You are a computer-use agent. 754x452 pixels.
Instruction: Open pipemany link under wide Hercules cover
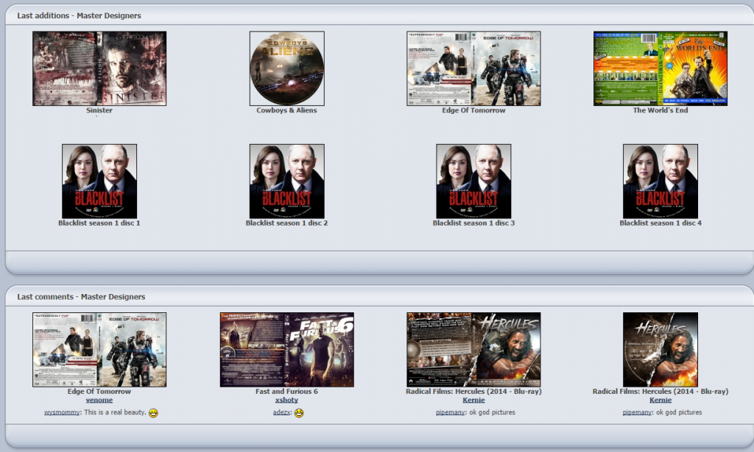450,412
